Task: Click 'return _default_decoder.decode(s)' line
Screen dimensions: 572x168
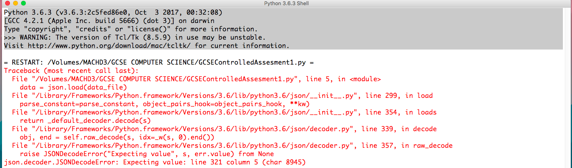Action: click(85, 121)
